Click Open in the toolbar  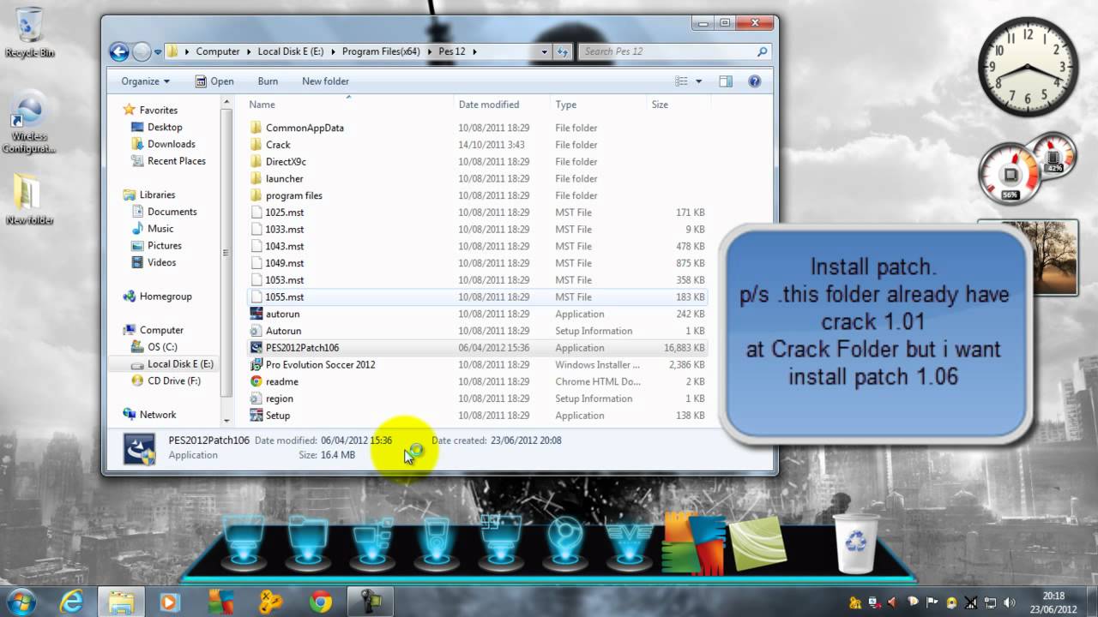[x=214, y=81]
